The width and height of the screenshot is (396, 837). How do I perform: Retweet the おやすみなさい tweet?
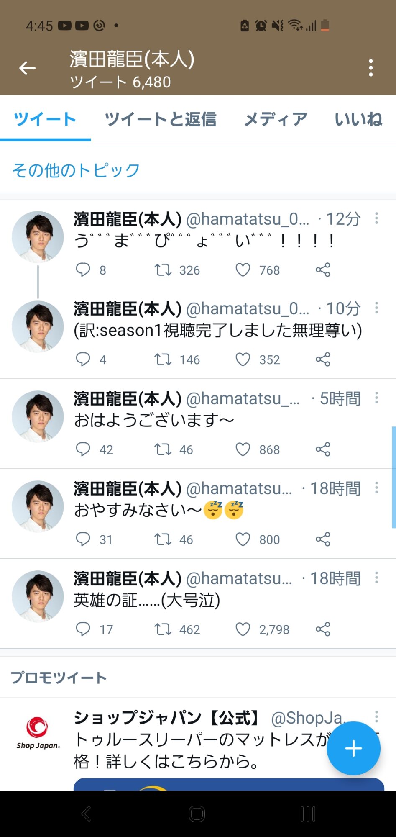(163, 539)
